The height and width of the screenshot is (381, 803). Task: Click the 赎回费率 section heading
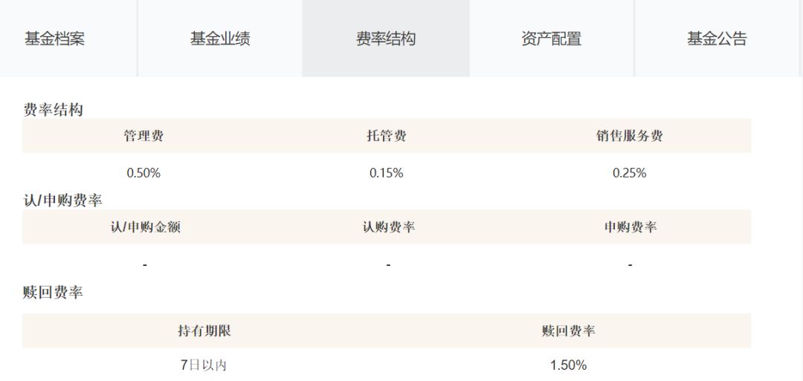pyautogui.click(x=53, y=293)
